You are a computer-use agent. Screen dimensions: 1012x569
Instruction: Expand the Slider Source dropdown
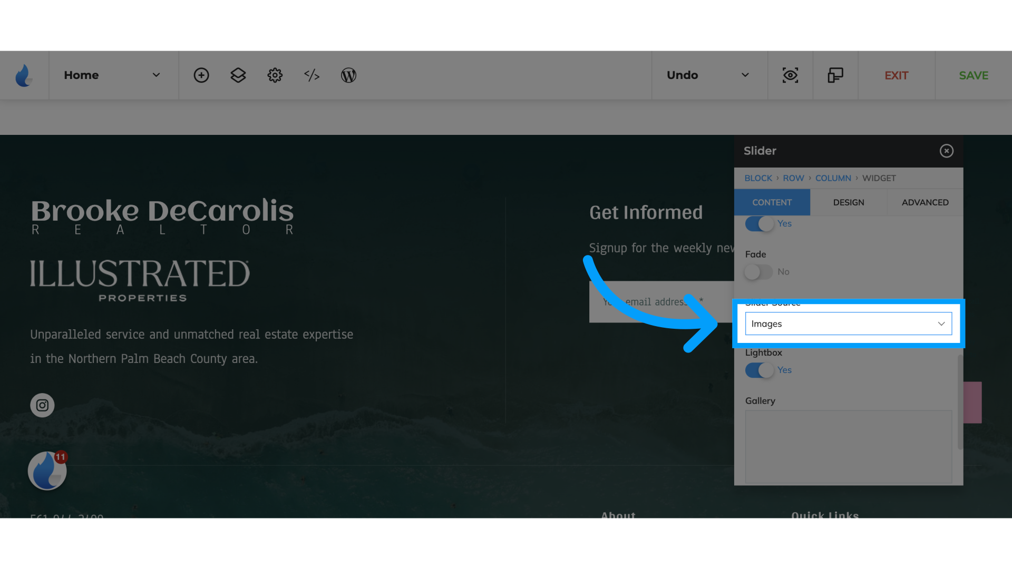(x=849, y=323)
